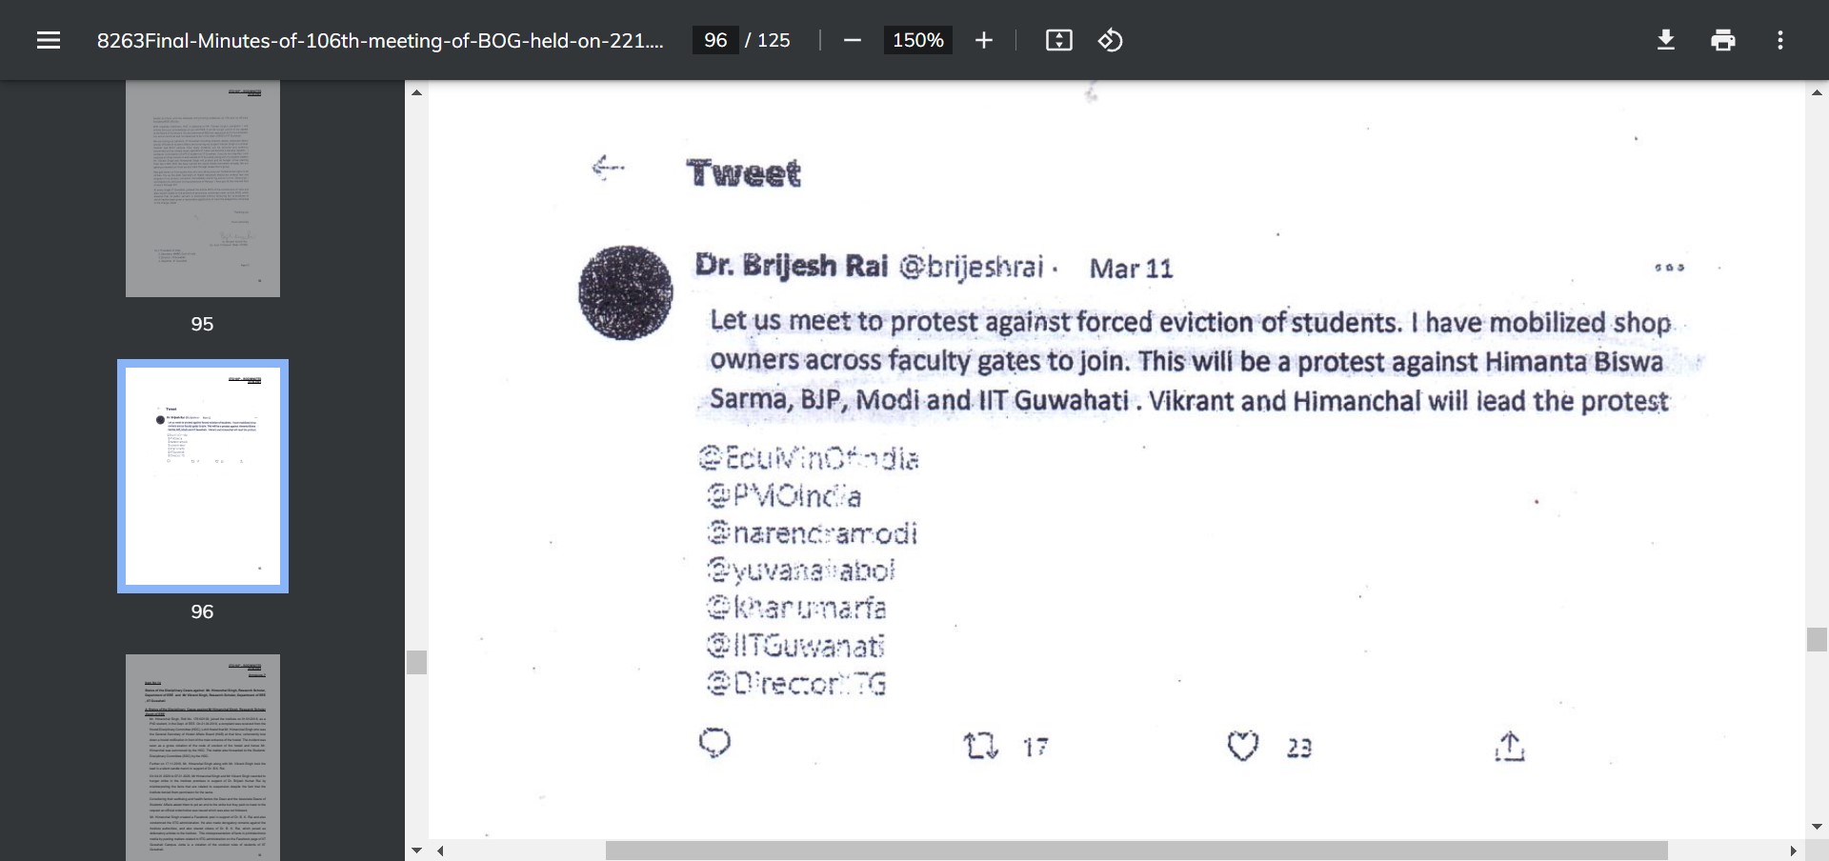Click the document filename title
Screen dimensions: 1829x861
pyautogui.click(x=380, y=40)
